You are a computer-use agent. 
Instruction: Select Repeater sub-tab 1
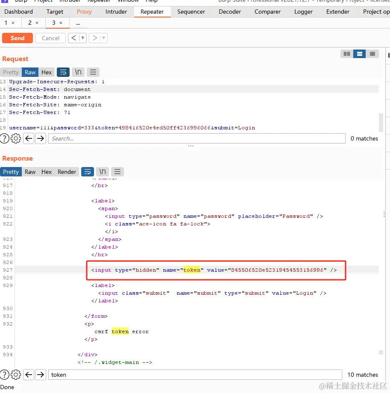point(6,23)
